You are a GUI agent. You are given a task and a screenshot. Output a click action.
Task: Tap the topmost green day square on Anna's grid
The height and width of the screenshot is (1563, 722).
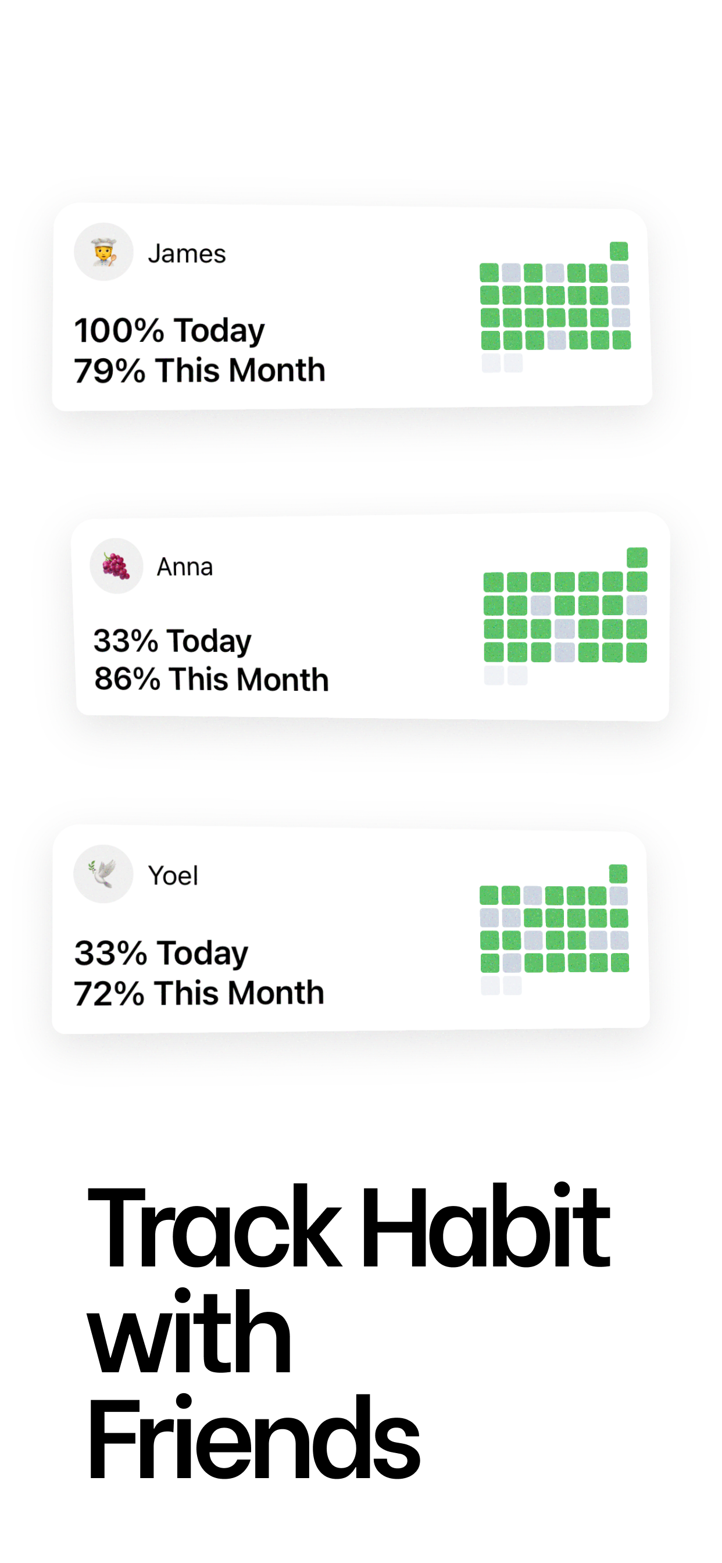tap(637, 557)
